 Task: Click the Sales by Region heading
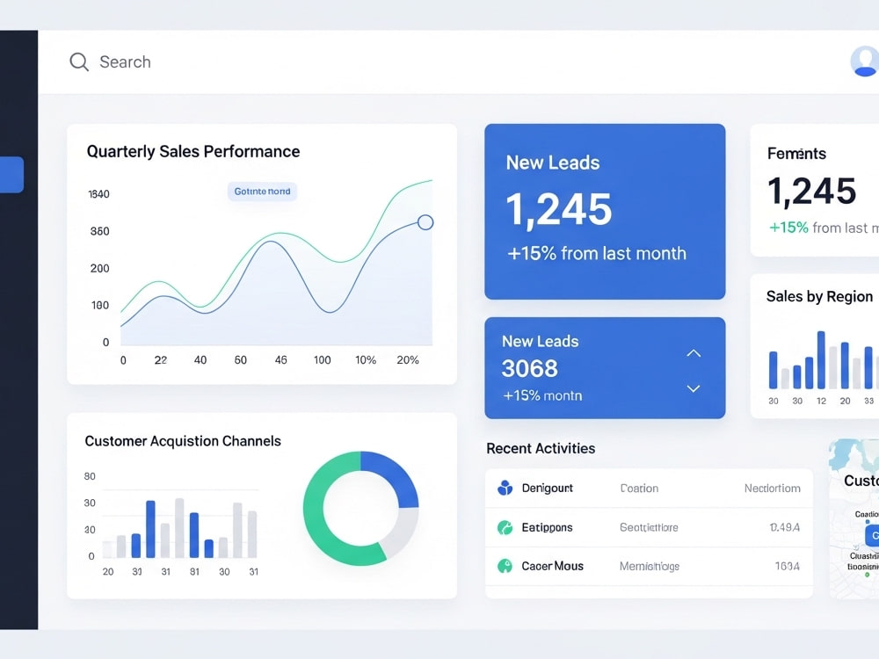(819, 296)
